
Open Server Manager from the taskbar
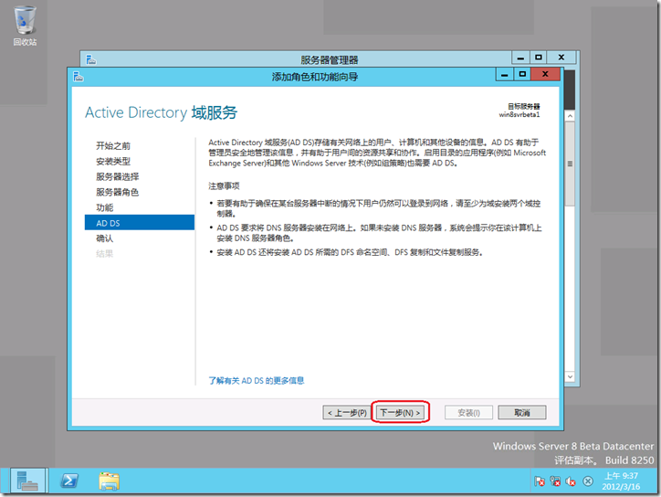click(27, 481)
